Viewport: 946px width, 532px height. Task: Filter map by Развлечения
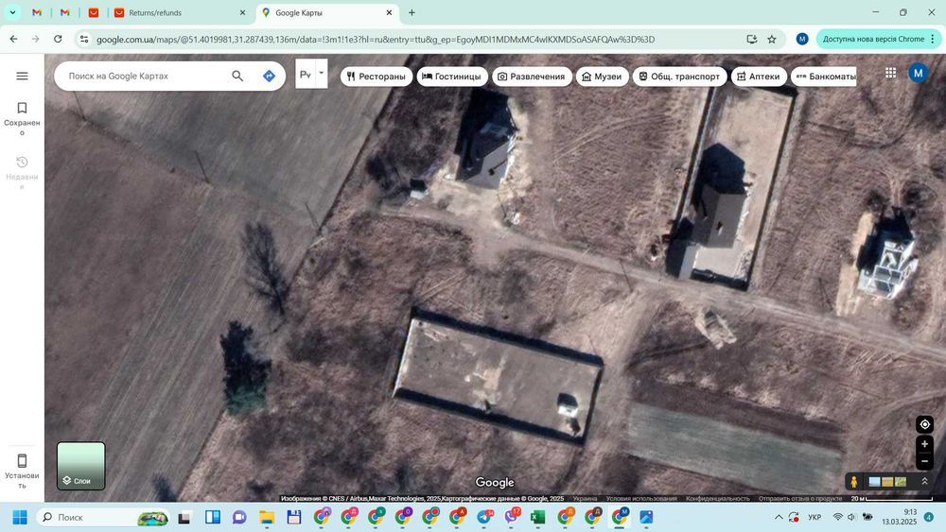532,77
